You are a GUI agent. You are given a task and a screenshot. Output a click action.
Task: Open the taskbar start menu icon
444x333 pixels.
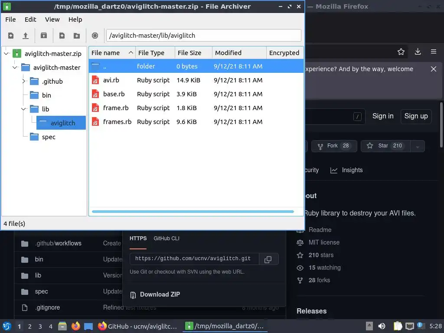pyautogui.click(x=7, y=326)
